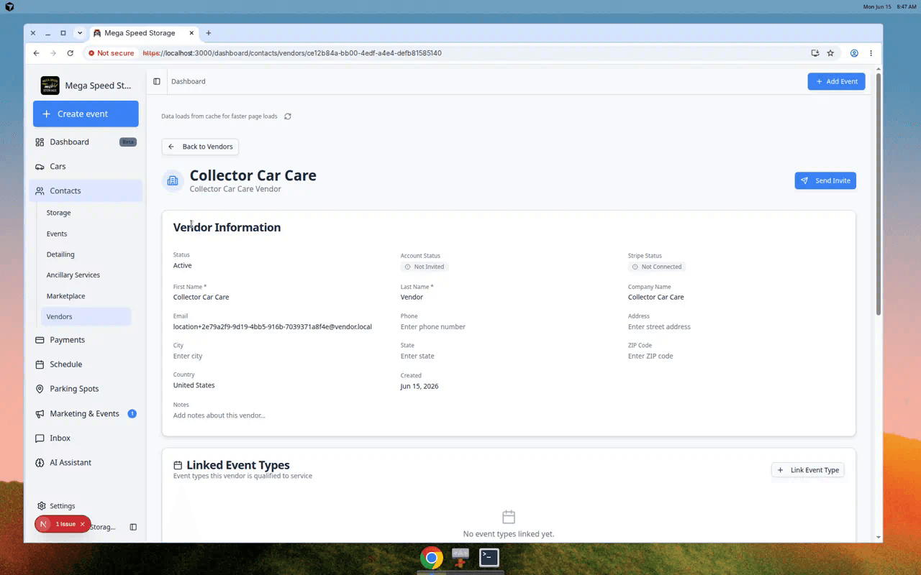
Task: Reload the page in Chrome
Action: pos(70,53)
